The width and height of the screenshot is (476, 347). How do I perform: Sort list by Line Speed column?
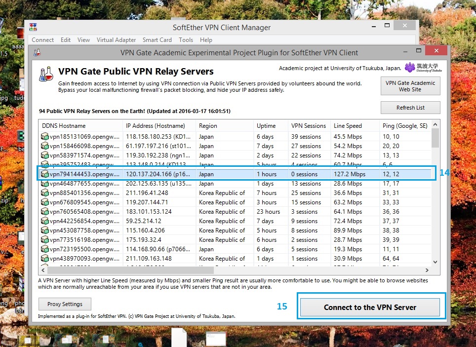(x=355, y=126)
